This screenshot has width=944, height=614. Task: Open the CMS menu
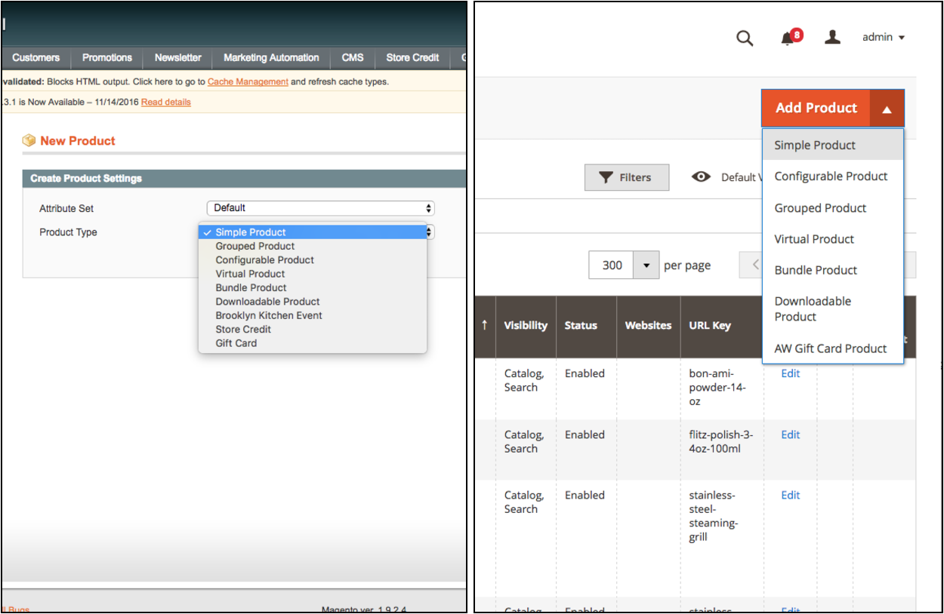(x=352, y=57)
